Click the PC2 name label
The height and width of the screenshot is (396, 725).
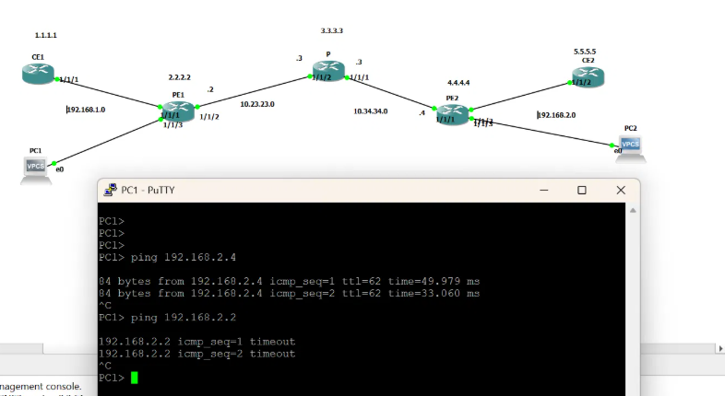point(631,128)
